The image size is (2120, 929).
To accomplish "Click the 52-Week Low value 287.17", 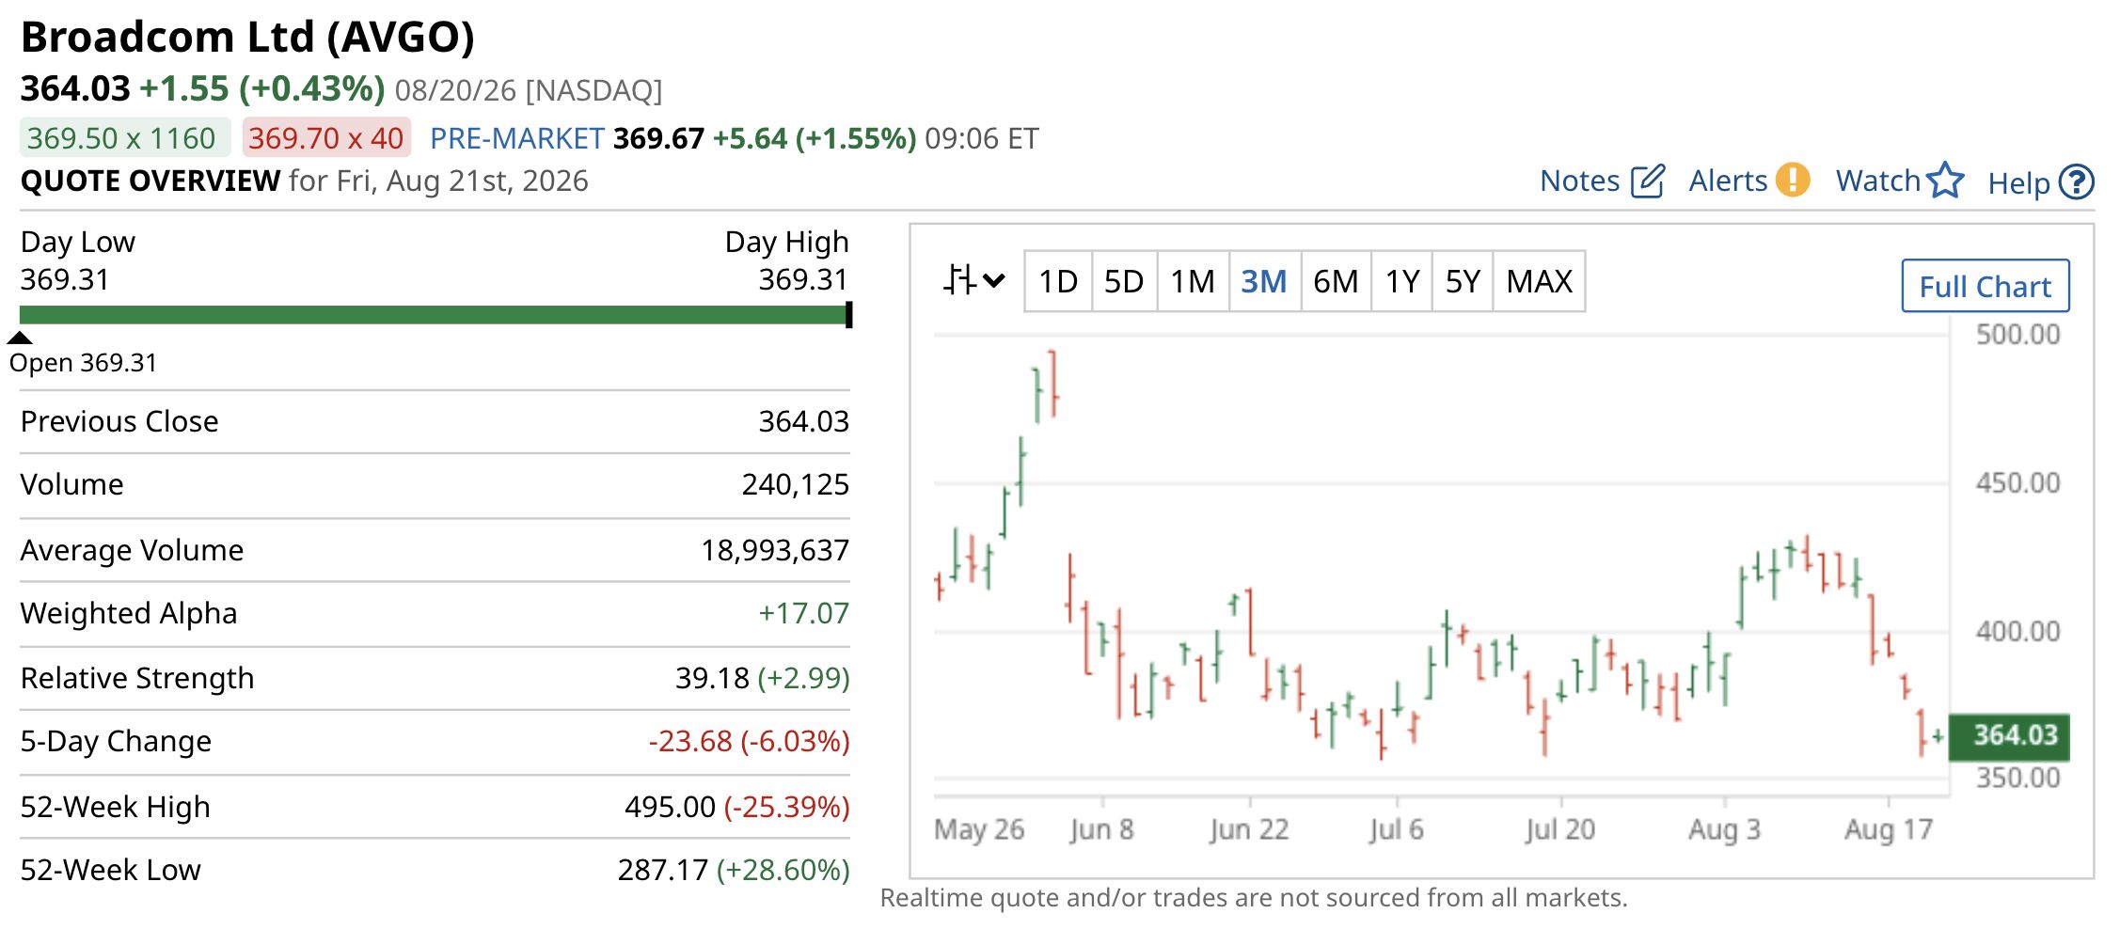I will [x=662, y=870].
